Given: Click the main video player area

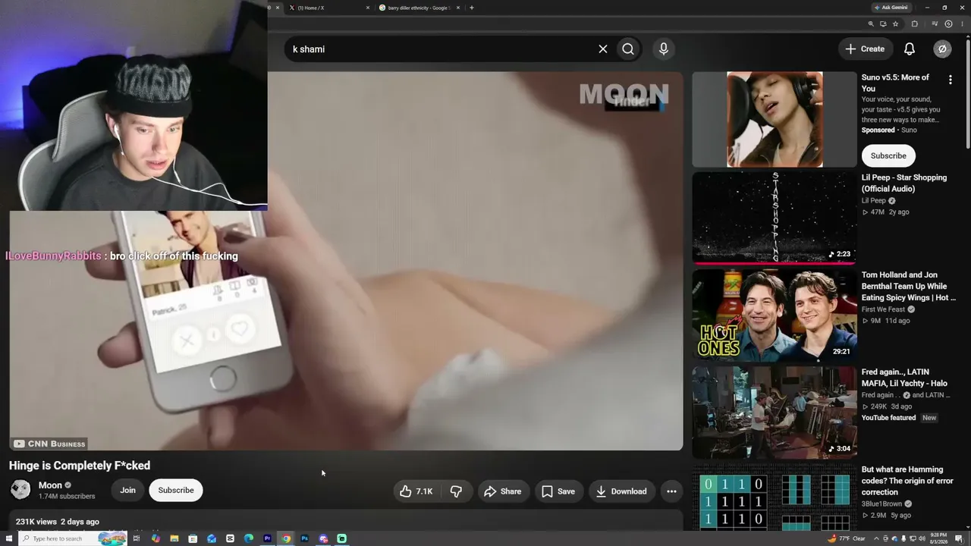Looking at the screenshot, I should 346,261.
